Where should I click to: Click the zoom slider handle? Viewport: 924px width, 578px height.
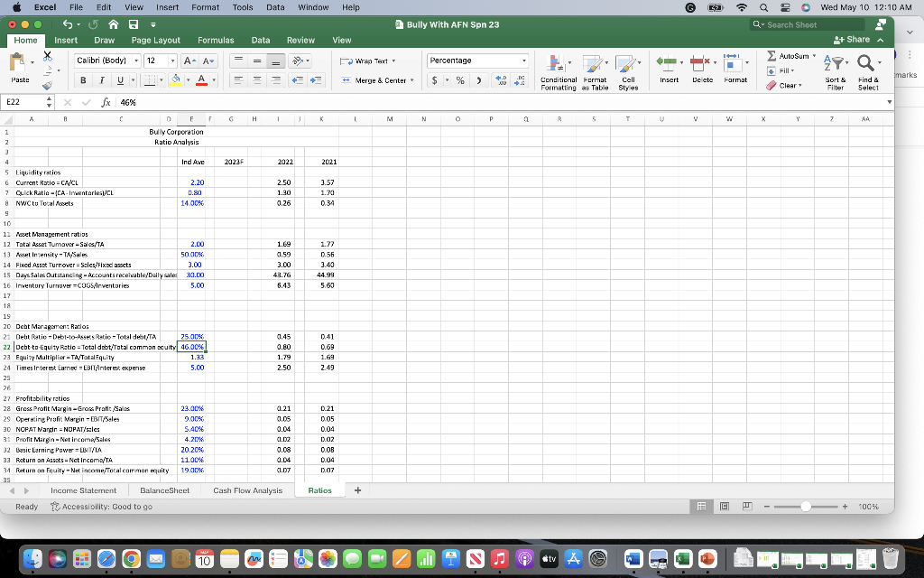(806, 507)
